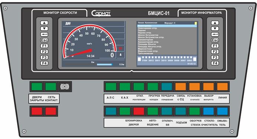Push the orange СВЯЗЬ с СЦ button
Viewport: 257px width, 139px height.
coord(181,87)
